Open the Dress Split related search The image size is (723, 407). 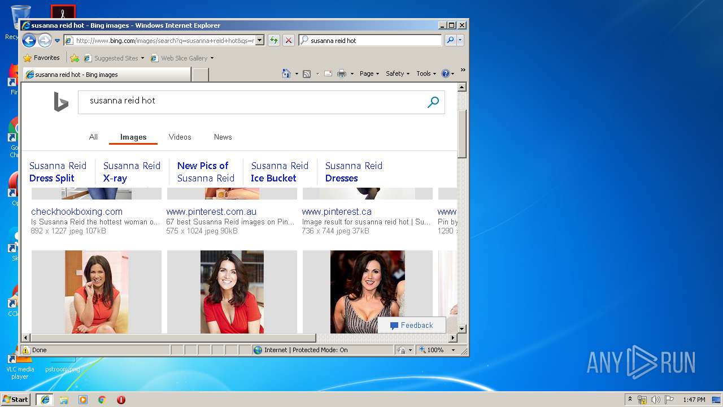tap(58, 172)
